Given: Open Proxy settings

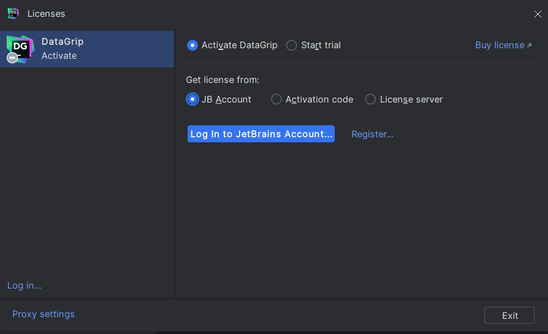Looking at the screenshot, I should point(43,314).
